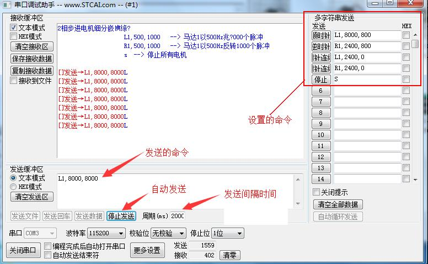
Task: Click 自动循环发送 button
Action: (x=338, y=217)
